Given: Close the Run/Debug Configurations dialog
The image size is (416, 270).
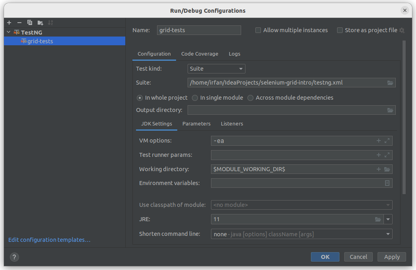Looking at the screenshot, I should 404,10.
